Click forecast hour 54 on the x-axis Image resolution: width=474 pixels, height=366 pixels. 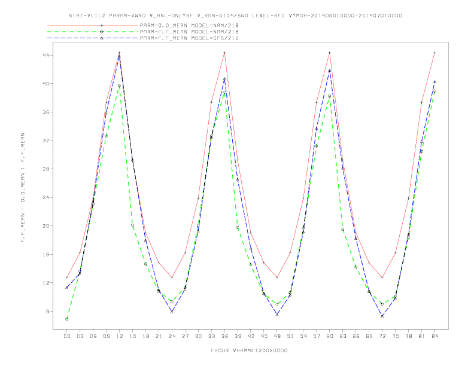[303, 336]
